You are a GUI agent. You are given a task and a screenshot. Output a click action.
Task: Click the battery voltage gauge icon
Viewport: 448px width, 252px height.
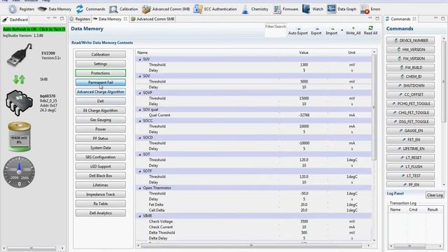(x=19, y=136)
